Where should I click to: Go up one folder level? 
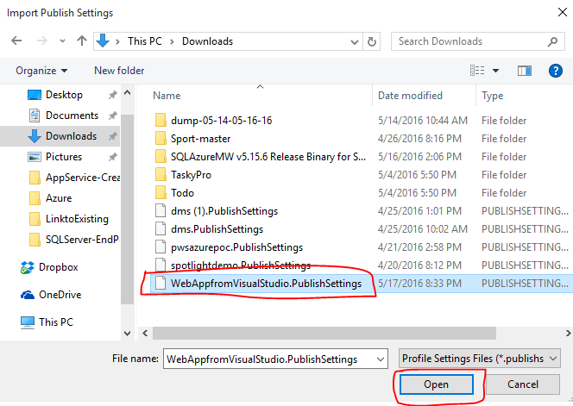pos(82,41)
